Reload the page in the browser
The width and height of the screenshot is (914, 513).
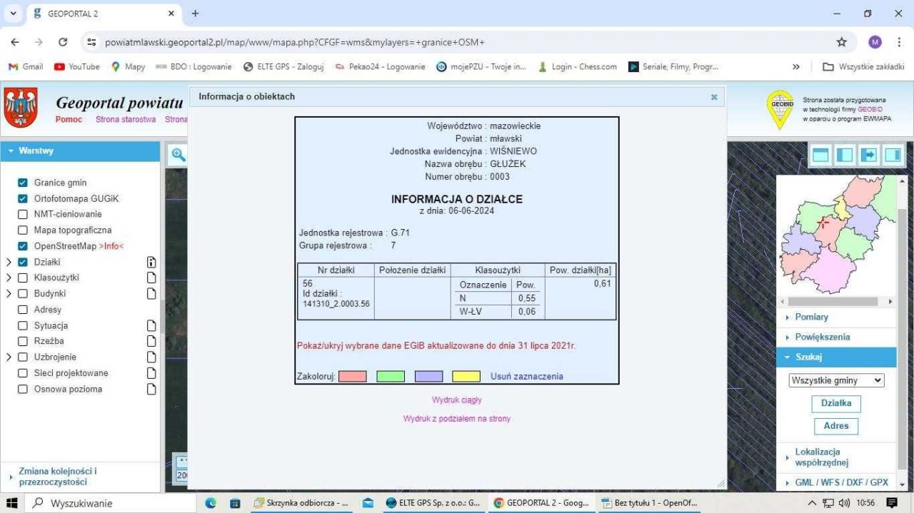click(x=63, y=42)
